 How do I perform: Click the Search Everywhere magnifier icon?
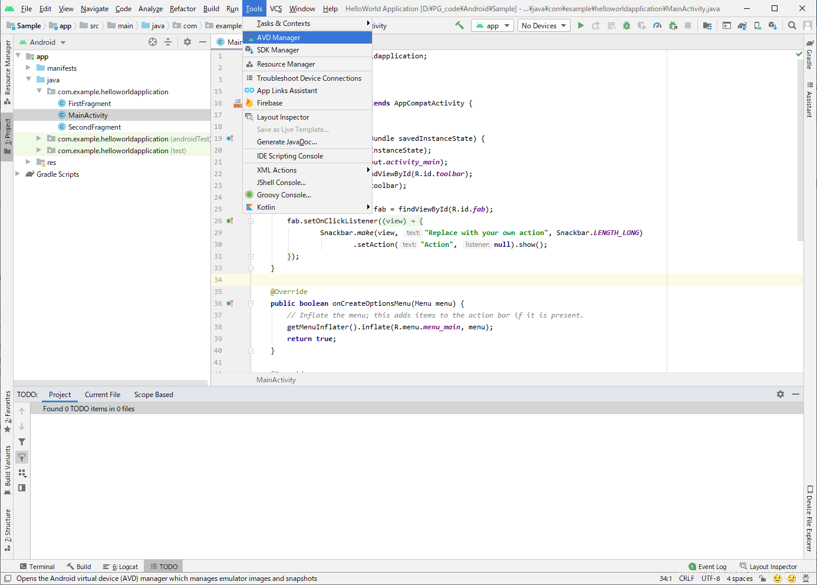[x=792, y=25]
